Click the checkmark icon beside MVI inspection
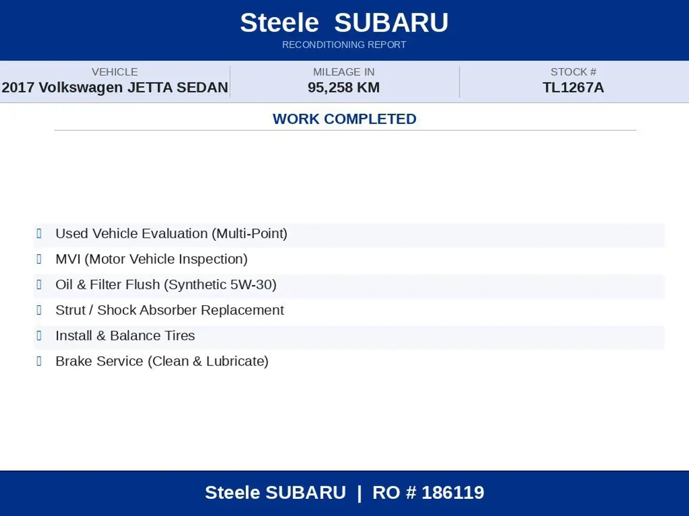The width and height of the screenshot is (689, 516). [x=39, y=259]
